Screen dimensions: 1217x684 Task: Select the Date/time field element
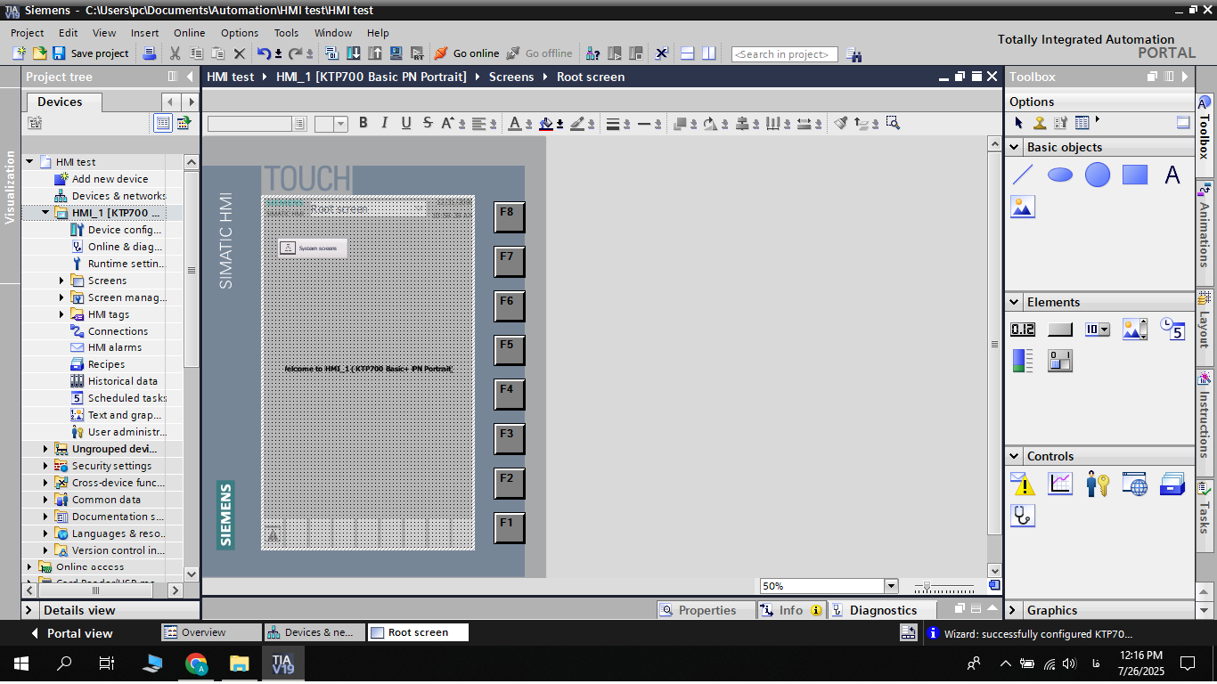(1172, 330)
